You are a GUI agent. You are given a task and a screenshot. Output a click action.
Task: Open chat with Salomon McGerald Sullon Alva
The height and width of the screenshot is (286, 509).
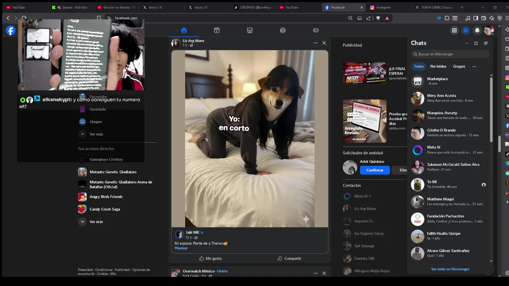click(449, 167)
